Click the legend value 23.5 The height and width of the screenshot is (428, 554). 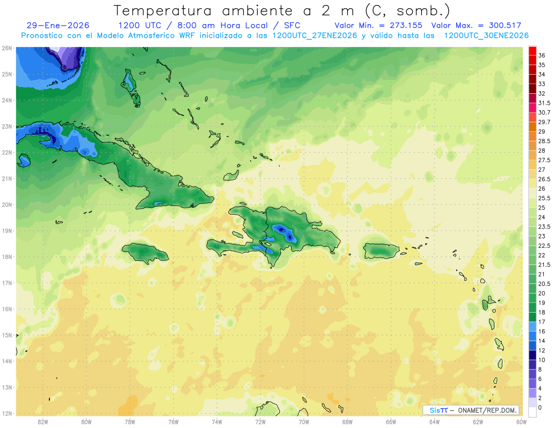pyautogui.click(x=544, y=227)
